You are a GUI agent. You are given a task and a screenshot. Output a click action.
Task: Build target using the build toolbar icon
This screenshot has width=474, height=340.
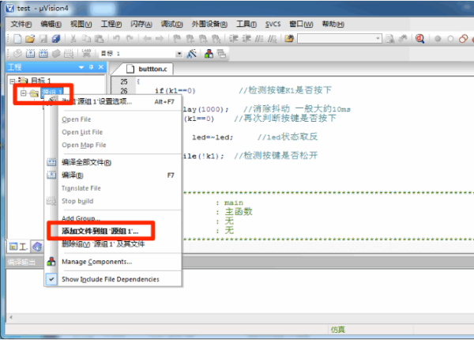(30, 54)
